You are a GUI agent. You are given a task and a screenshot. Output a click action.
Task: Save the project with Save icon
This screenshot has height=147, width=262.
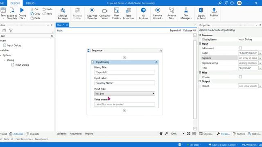tap(3, 10)
